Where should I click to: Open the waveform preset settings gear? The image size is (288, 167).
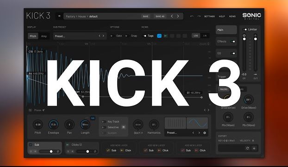205,133
